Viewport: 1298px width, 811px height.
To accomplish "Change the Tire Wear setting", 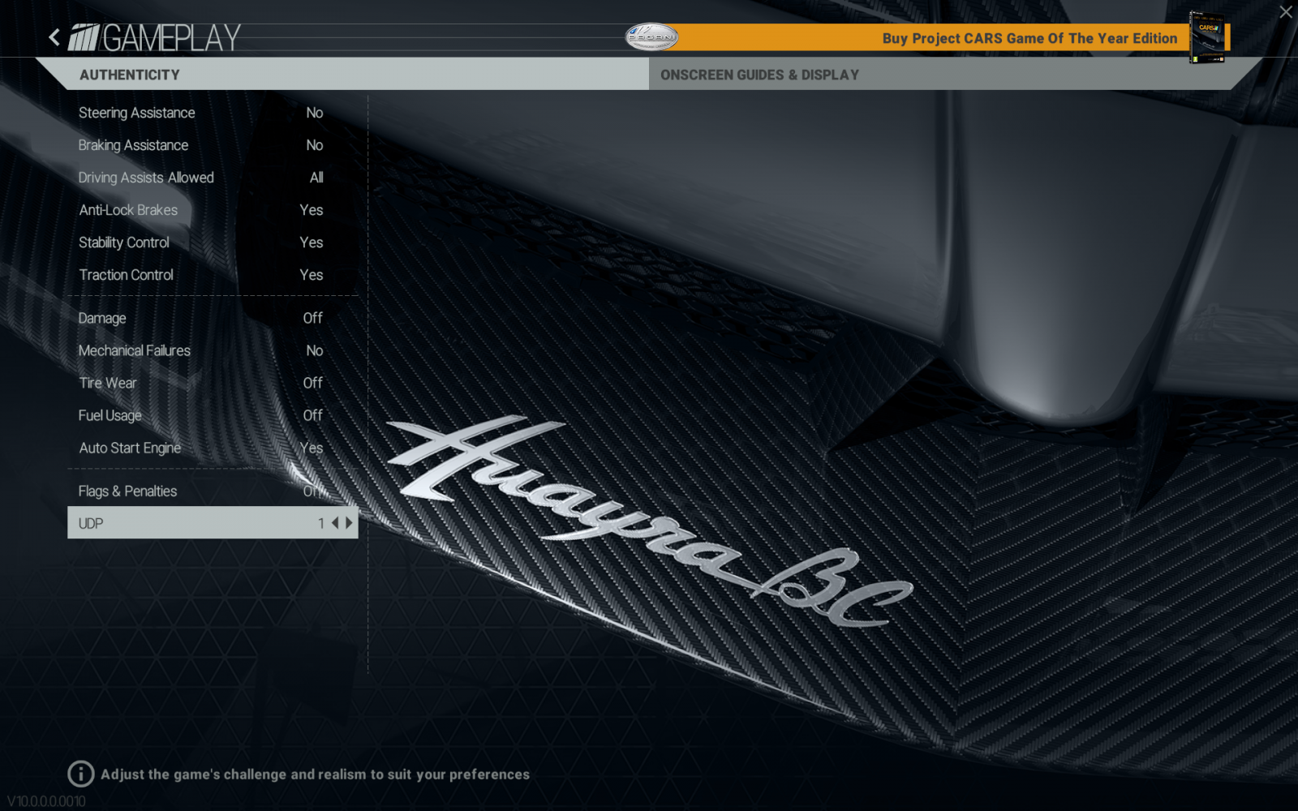I will click(x=213, y=383).
